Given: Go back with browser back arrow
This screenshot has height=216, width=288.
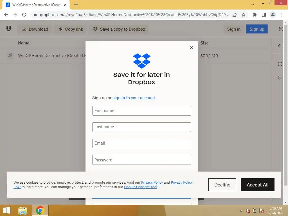Looking at the screenshot, I should coord(6,15).
